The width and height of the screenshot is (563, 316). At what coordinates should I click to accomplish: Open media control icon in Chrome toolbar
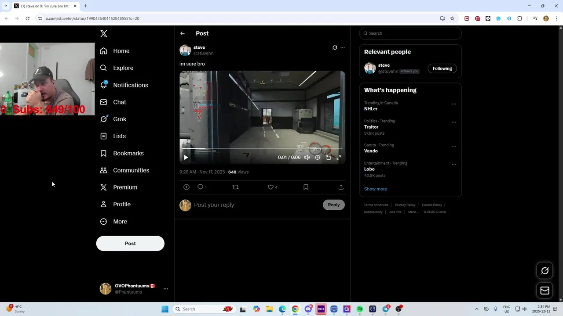(x=535, y=18)
